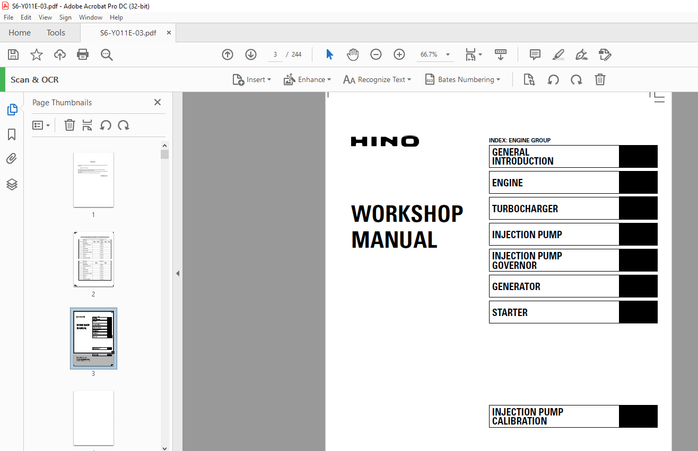Image resolution: width=698 pixels, height=451 pixels.
Task: Rotate page clockwise in Scan & OCR bar
Action: tap(577, 79)
